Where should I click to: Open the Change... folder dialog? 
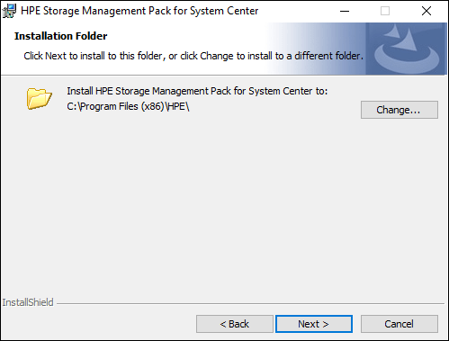(400, 110)
